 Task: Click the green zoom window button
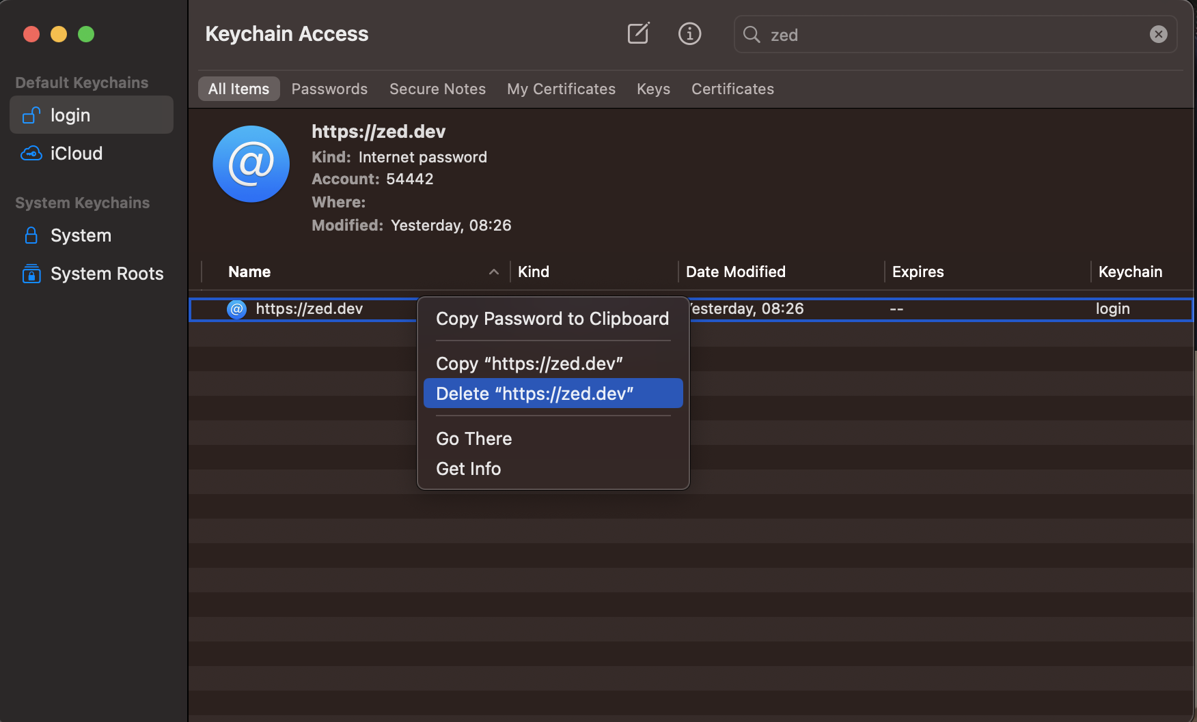point(86,34)
